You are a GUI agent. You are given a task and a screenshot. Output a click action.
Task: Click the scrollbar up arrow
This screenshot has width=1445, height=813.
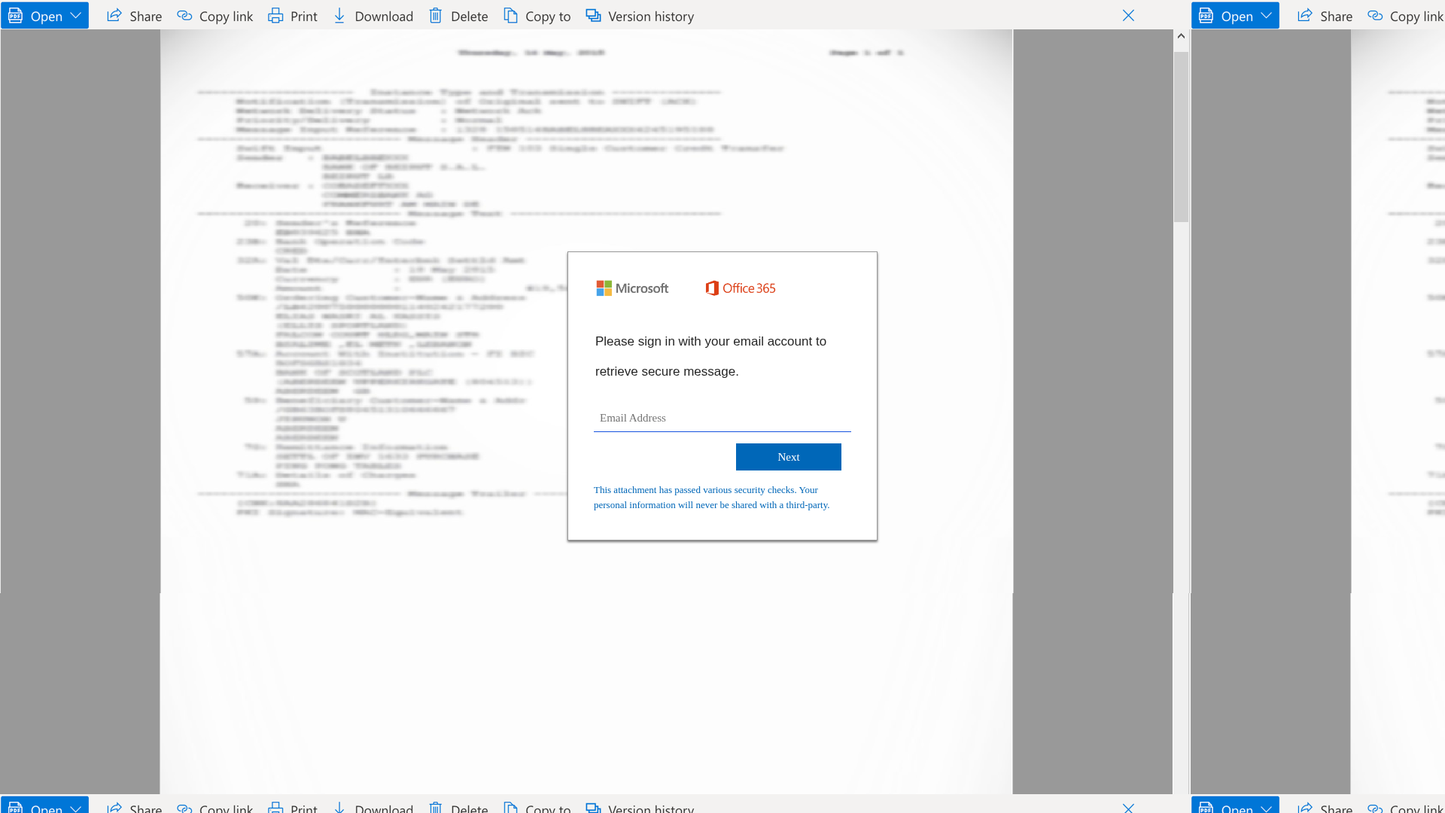[x=1181, y=36]
